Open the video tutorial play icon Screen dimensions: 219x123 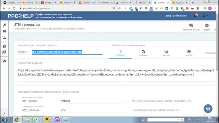pos(207,27)
